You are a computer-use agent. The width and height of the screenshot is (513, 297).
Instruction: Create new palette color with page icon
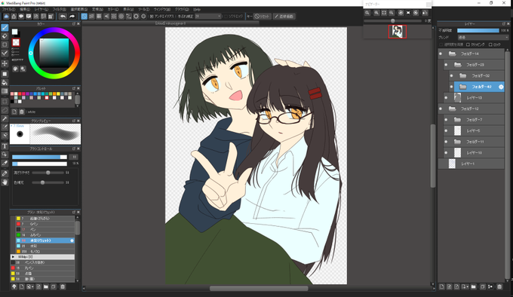14,112
